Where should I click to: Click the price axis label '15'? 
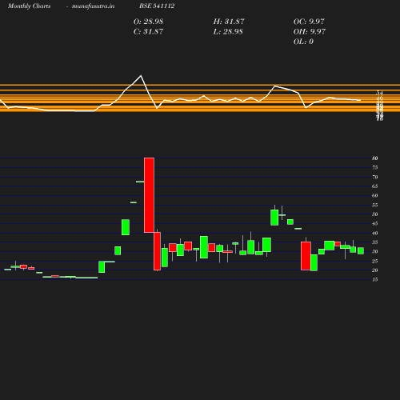[375, 279]
